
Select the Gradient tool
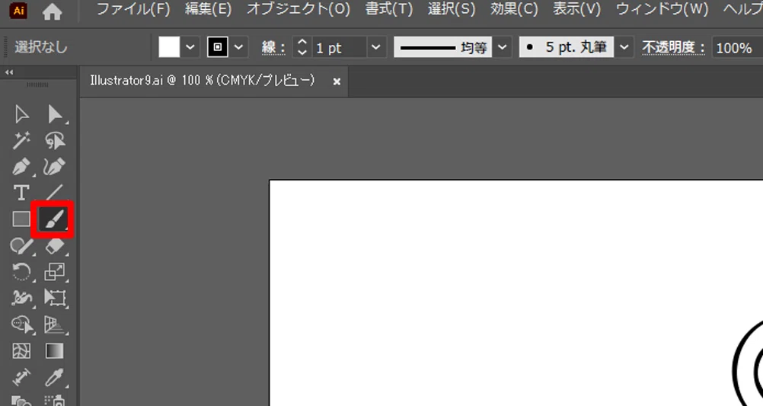(x=55, y=351)
